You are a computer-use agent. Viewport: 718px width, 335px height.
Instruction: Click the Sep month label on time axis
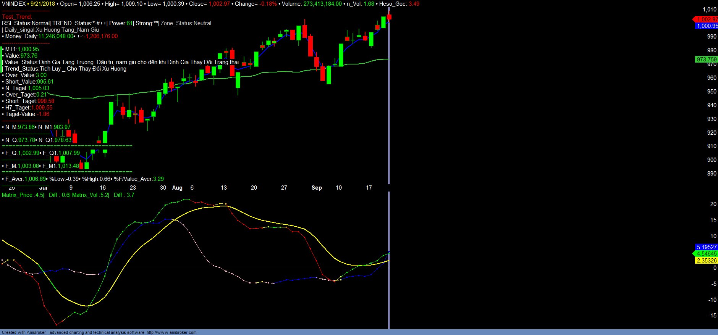coord(317,188)
